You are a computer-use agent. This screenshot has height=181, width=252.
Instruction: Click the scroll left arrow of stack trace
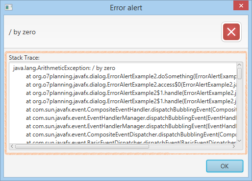coord(12,146)
